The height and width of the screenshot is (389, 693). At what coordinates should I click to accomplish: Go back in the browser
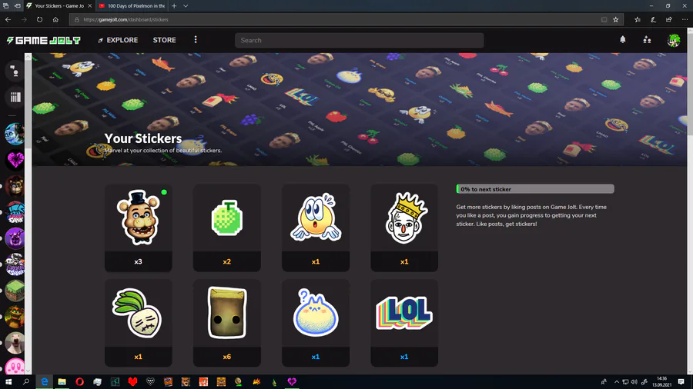pos(8,19)
